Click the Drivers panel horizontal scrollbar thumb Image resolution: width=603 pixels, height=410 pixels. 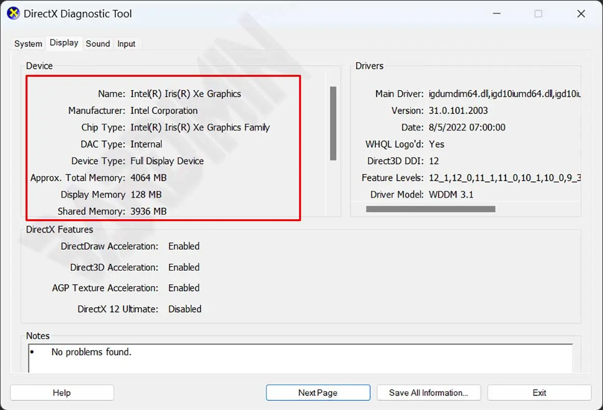[x=430, y=209]
